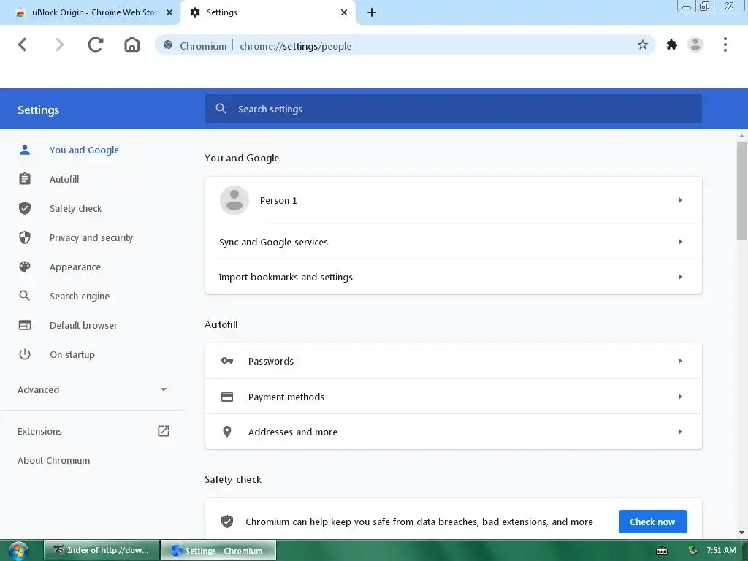
Task: Open the extensions puzzle-piece menu
Action: (672, 45)
